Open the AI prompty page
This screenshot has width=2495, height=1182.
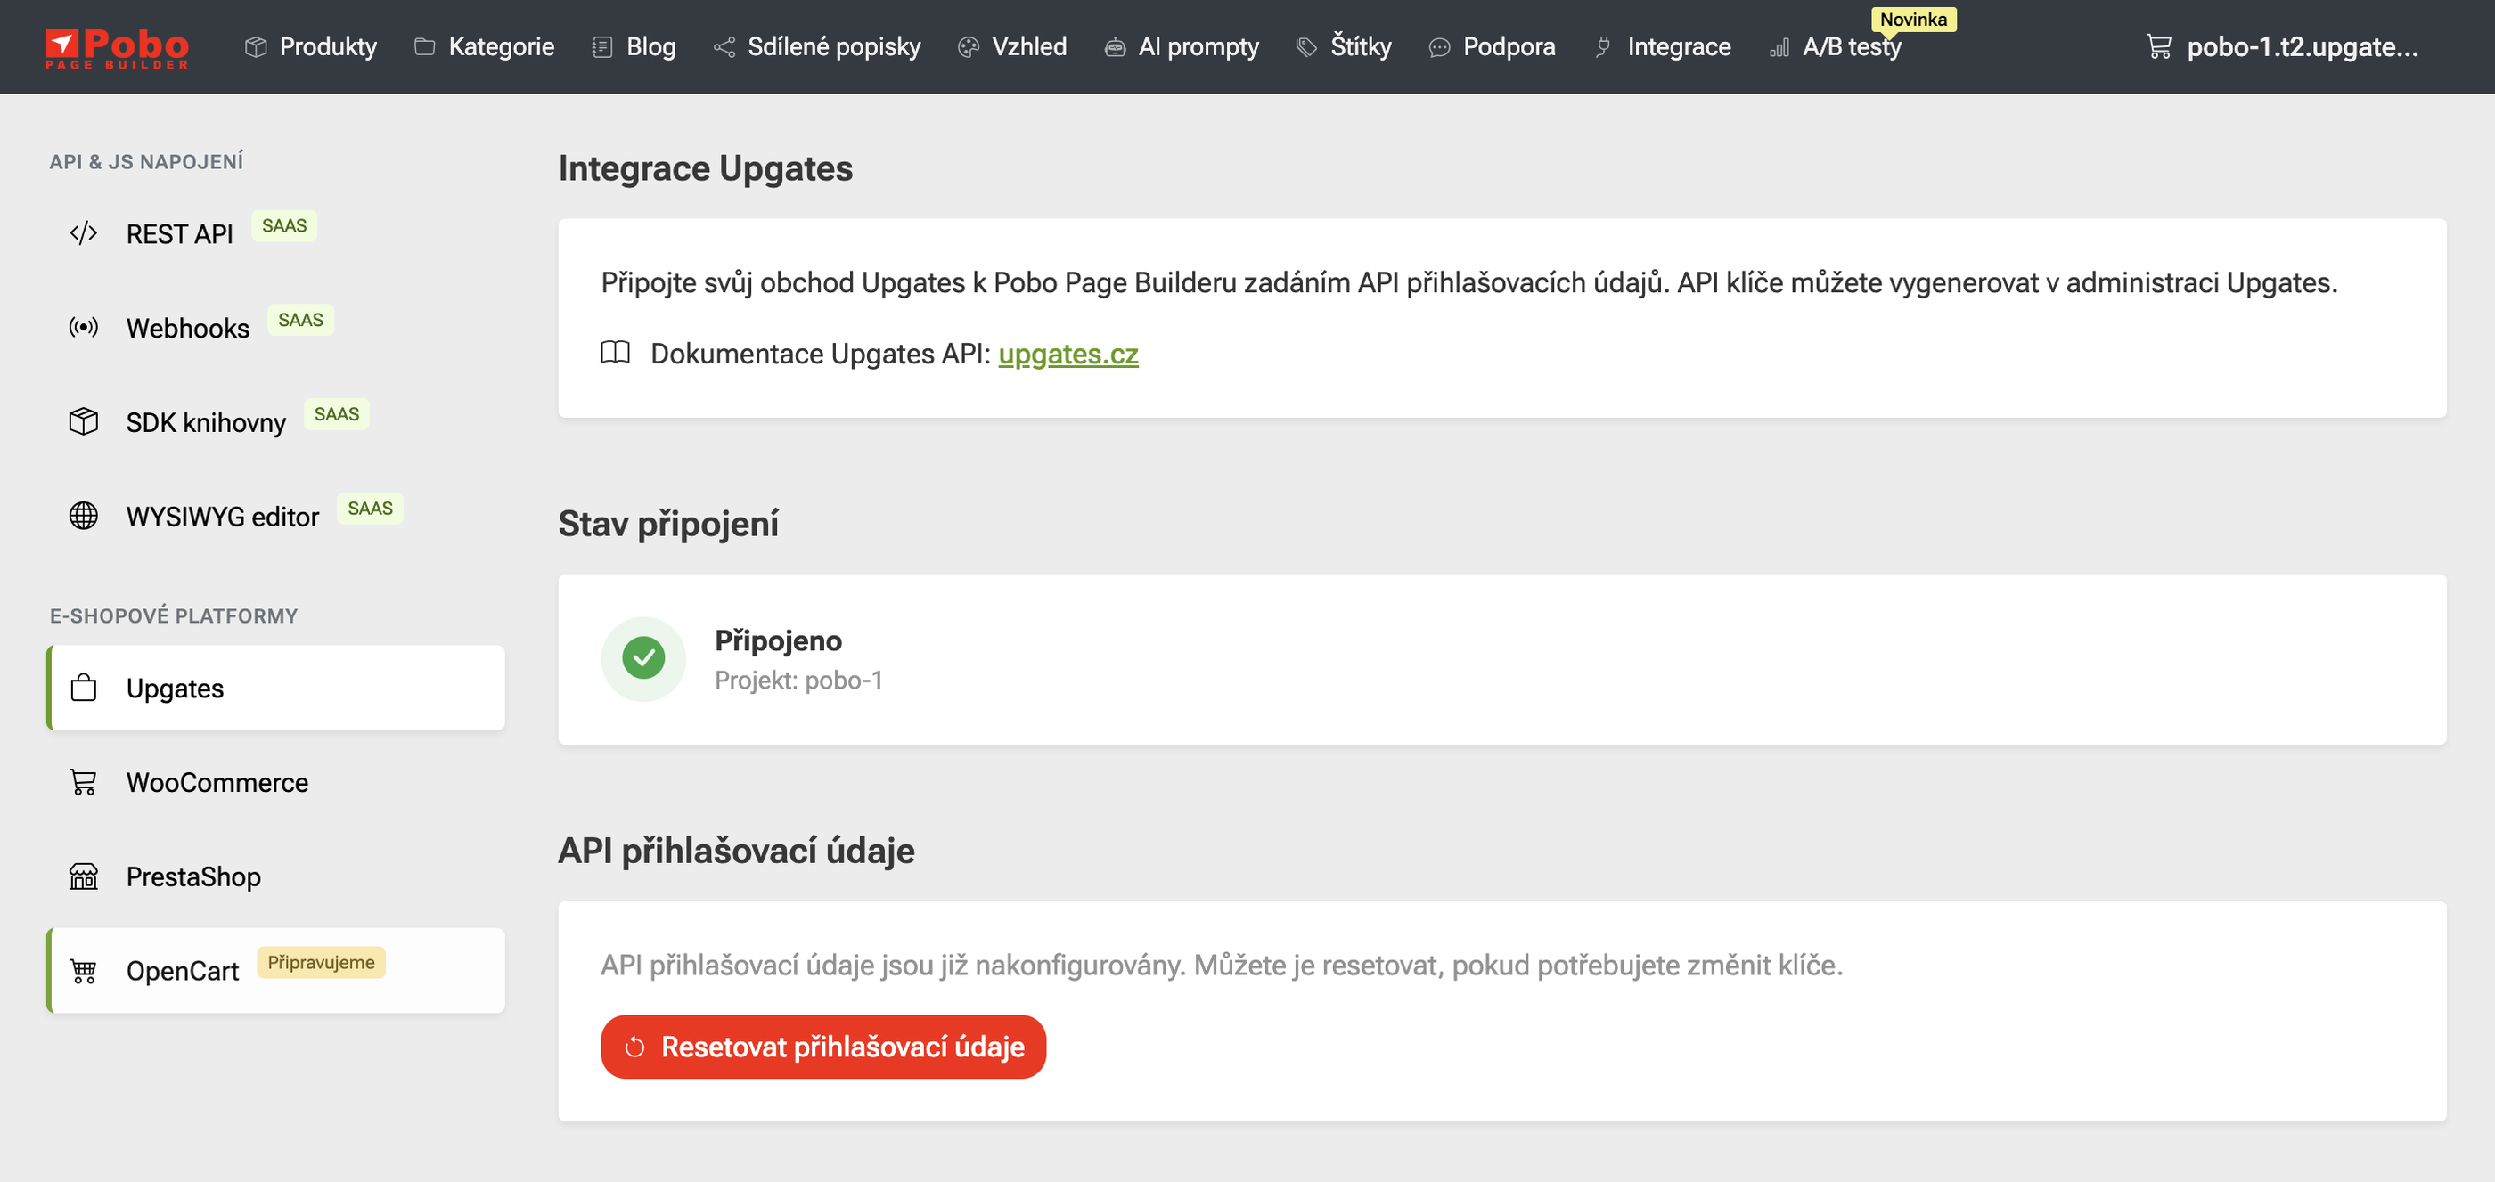1181,46
